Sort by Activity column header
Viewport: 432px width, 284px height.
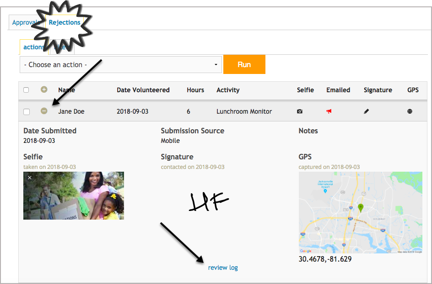coord(228,90)
